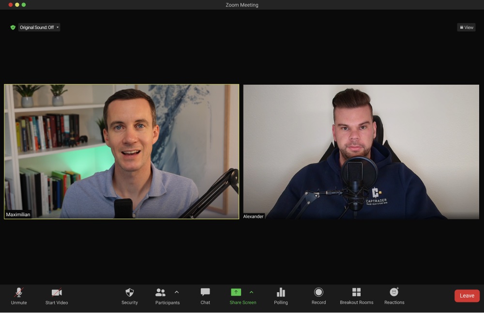Click the Maximilian name label

(x=18, y=214)
